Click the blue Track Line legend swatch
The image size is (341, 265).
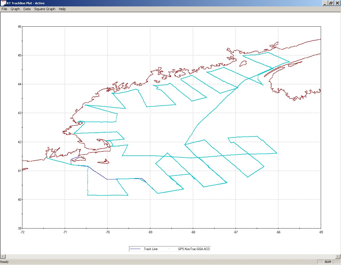click(x=135, y=249)
